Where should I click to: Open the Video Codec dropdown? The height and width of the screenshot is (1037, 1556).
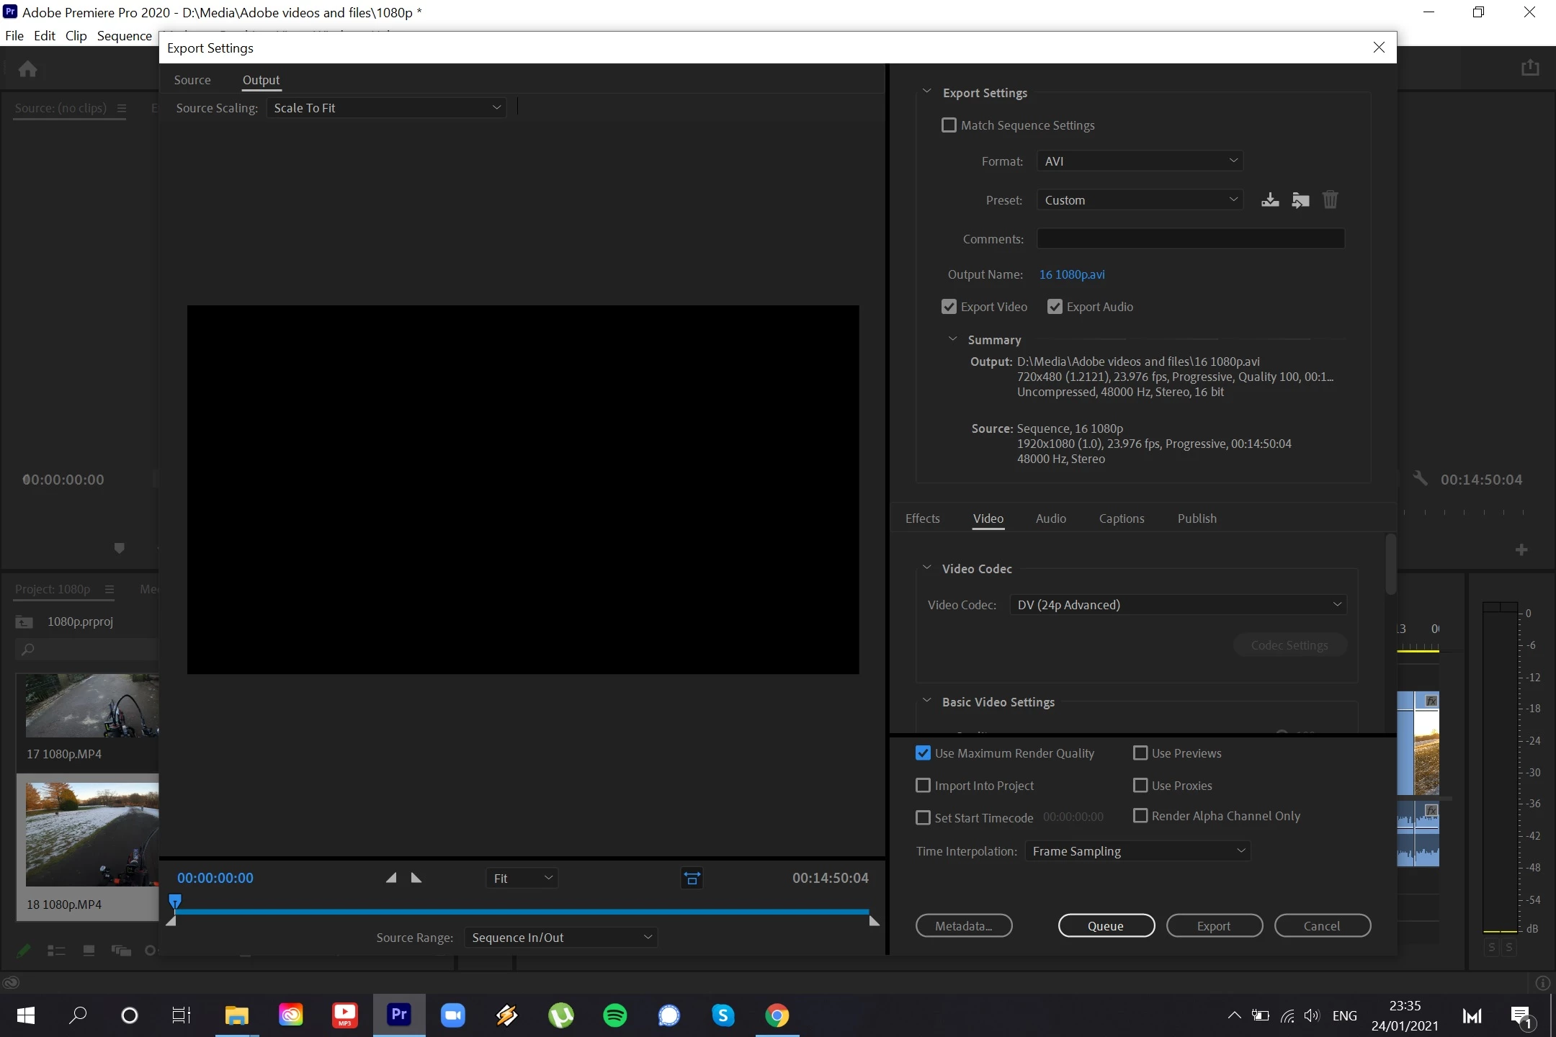click(1178, 605)
